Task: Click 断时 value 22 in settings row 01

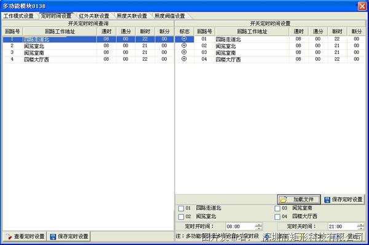Action: [337, 39]
